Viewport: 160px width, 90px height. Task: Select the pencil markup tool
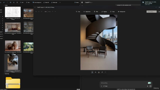point(95,72)
